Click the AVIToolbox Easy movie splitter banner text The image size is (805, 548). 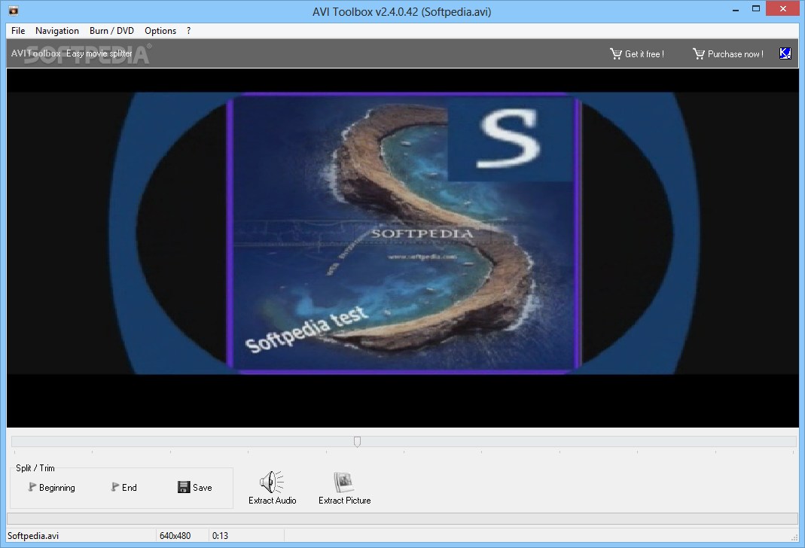pos(72,53)
